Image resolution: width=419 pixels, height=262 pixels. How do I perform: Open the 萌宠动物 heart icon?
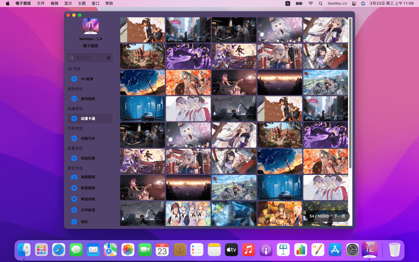click(74, 199)
